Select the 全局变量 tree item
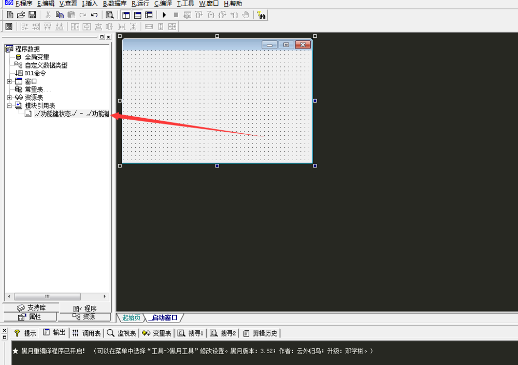 click(37, 57)
